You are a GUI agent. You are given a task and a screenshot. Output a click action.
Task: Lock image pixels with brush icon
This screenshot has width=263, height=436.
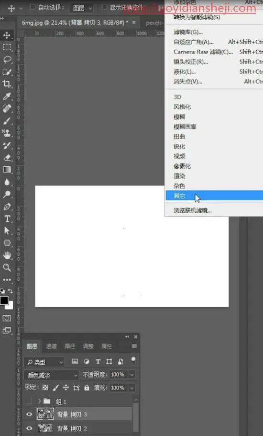[55, 388]
